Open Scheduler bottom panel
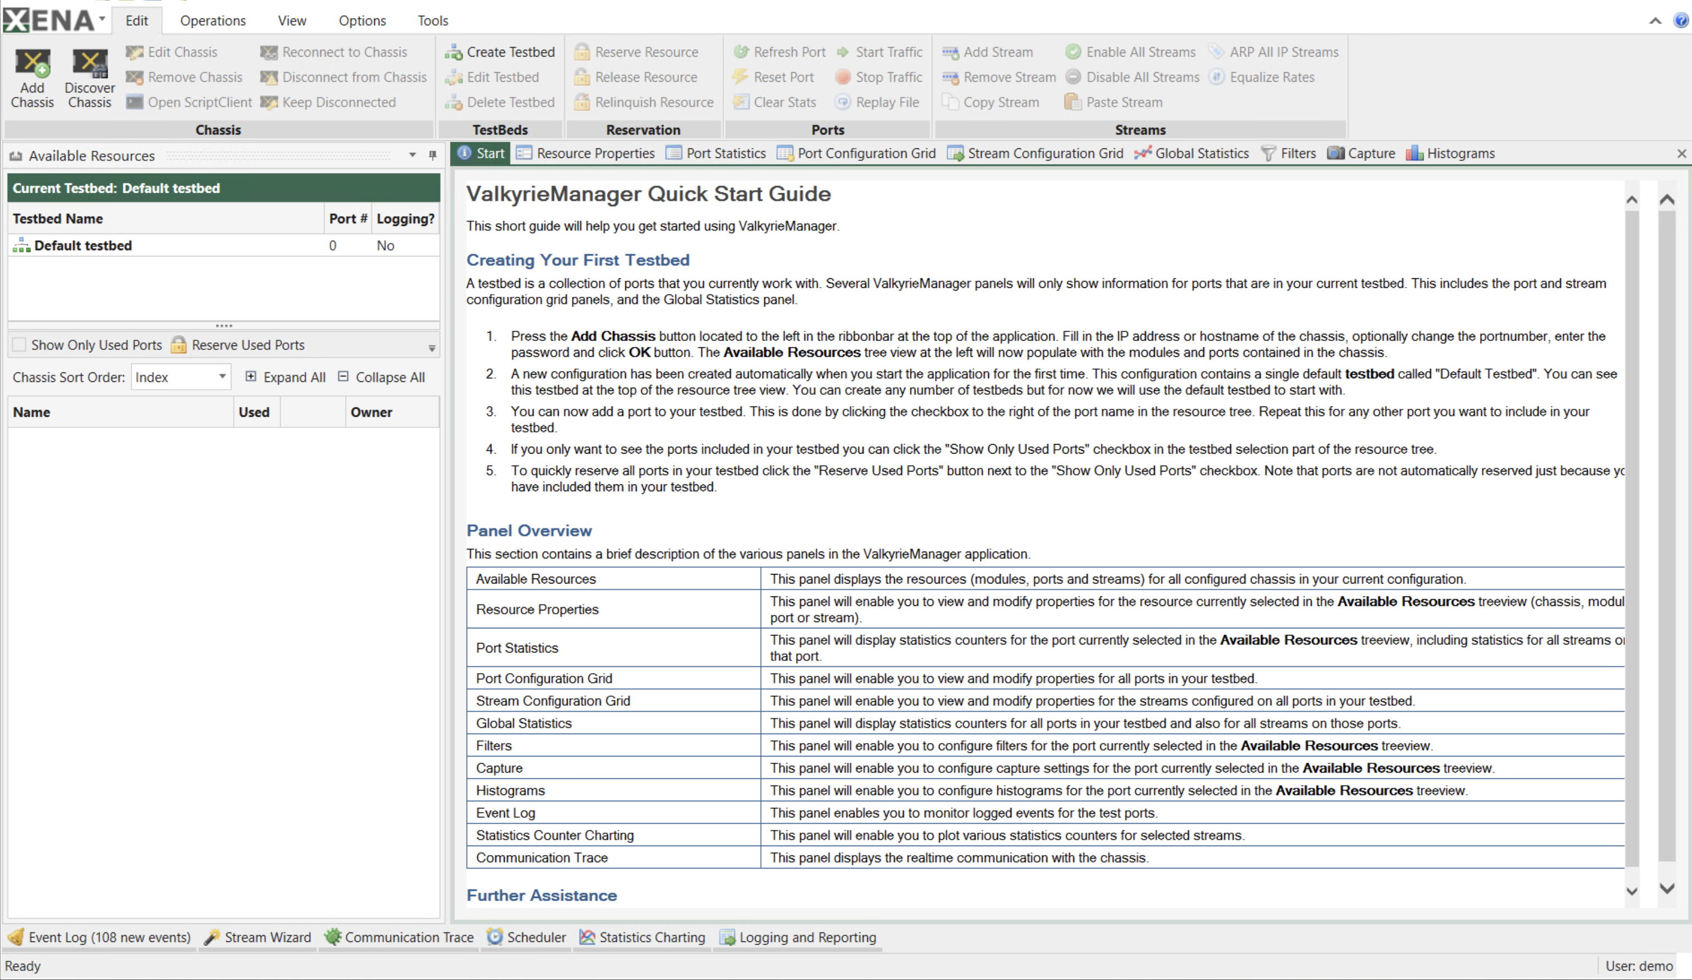 527,937
